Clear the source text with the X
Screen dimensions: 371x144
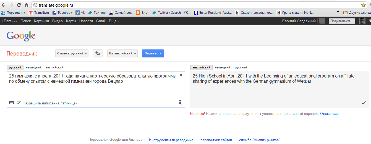(x=181, y=75)
